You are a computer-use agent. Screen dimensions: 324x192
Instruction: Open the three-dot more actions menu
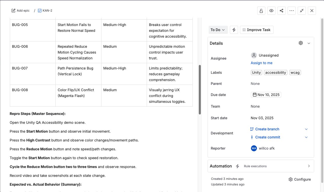[x=292, y=11]
